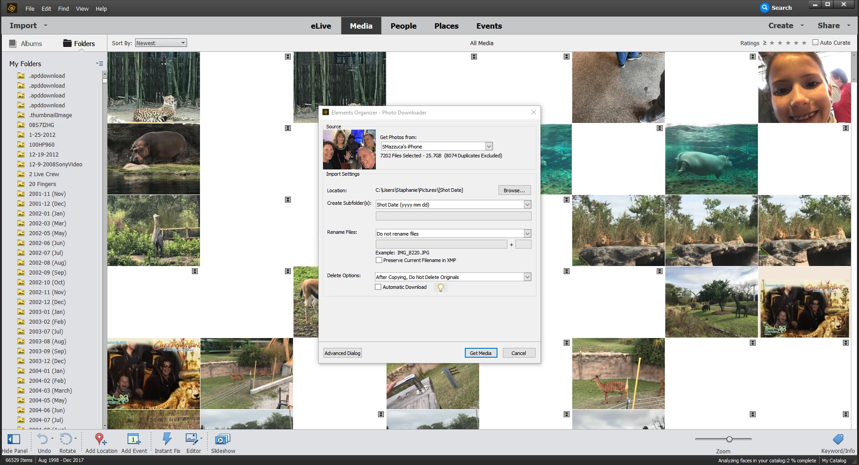
Task: Open the View menu
Action: click(82, 8)
